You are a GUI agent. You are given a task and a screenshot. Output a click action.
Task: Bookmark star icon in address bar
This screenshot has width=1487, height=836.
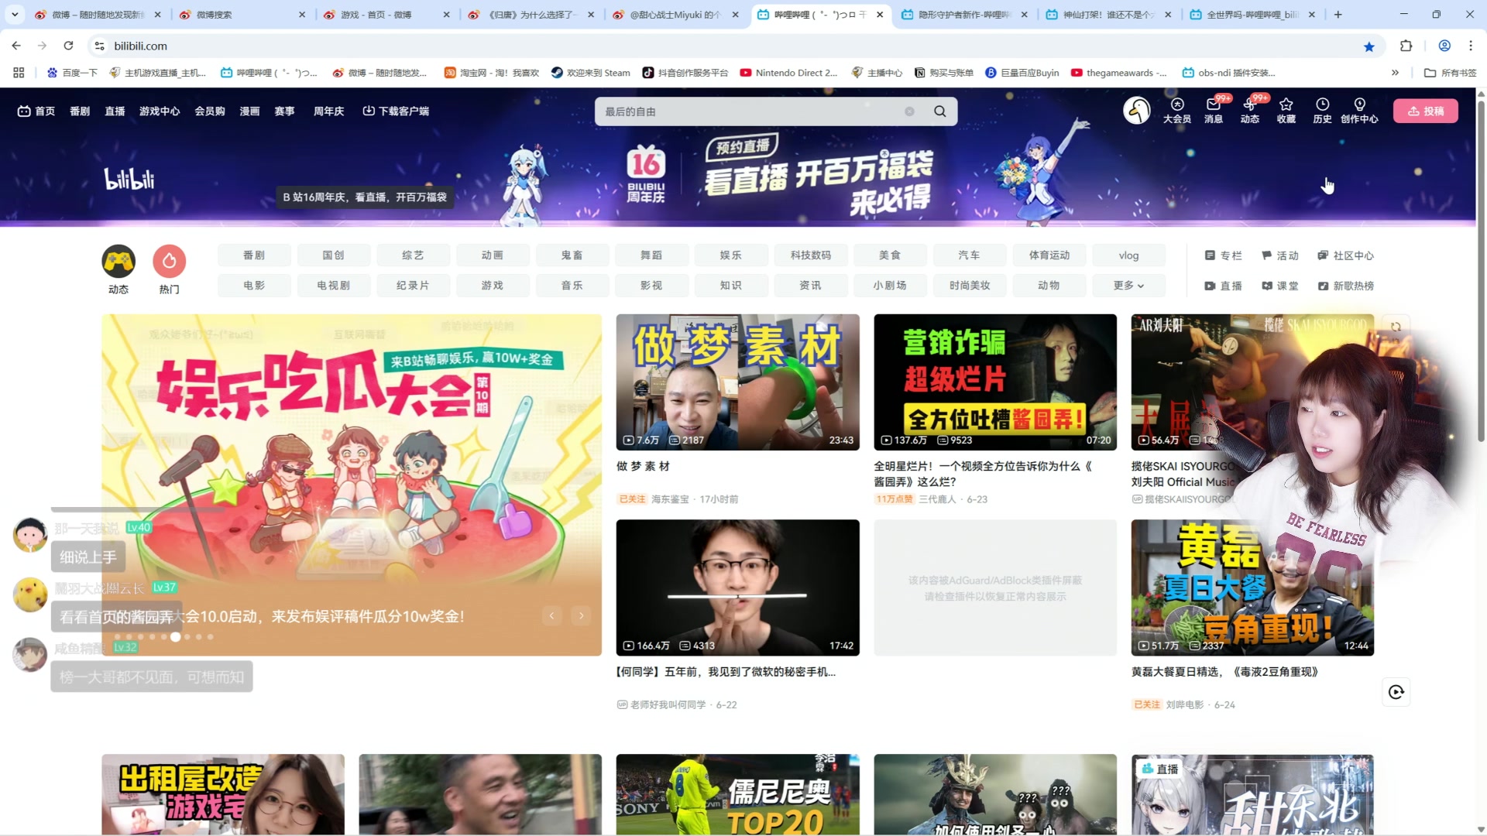point(1369,46)
